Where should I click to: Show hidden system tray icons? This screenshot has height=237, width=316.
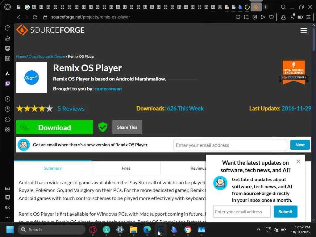pyautogui.click(x=259, y=230)
